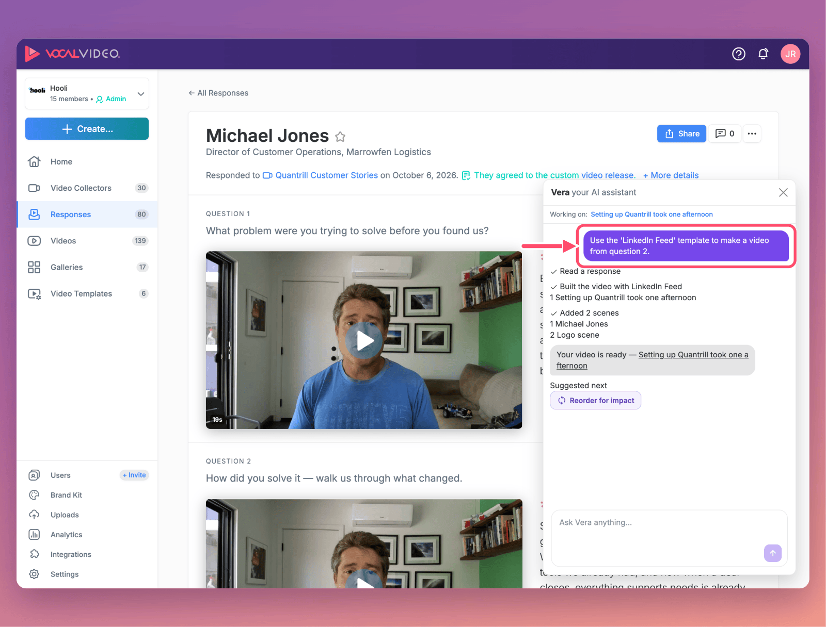Screen dimensions: 826x627
Task: Click the Admin role label
Action: [112, 99]
